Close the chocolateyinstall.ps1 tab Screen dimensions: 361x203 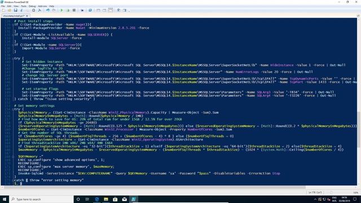coord(27,16)
